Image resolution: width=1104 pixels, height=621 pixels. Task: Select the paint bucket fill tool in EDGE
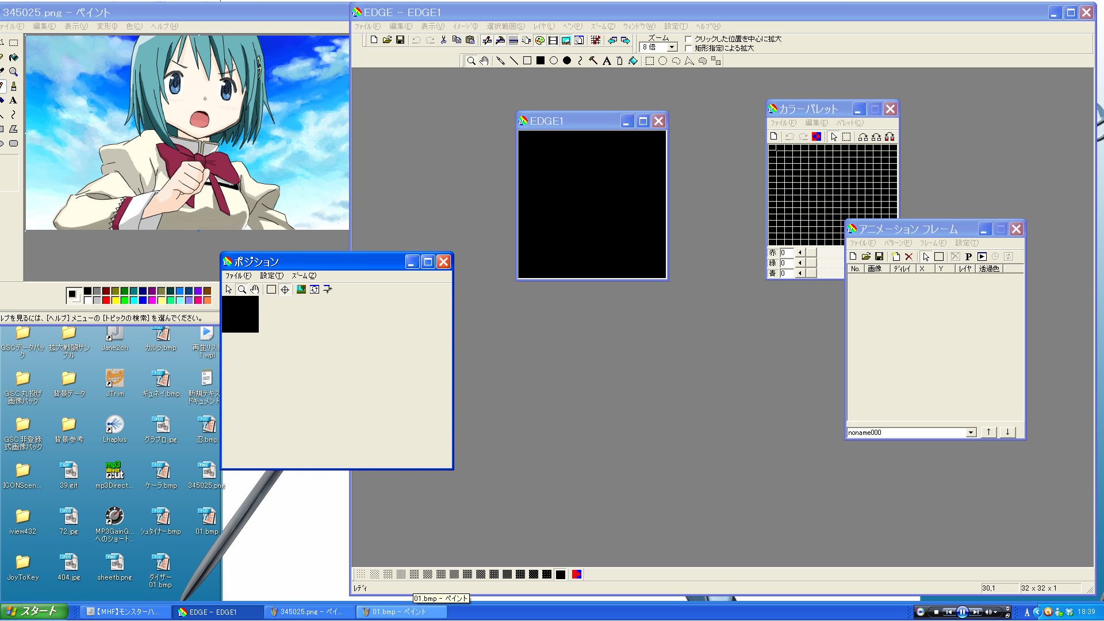point(633,61)
